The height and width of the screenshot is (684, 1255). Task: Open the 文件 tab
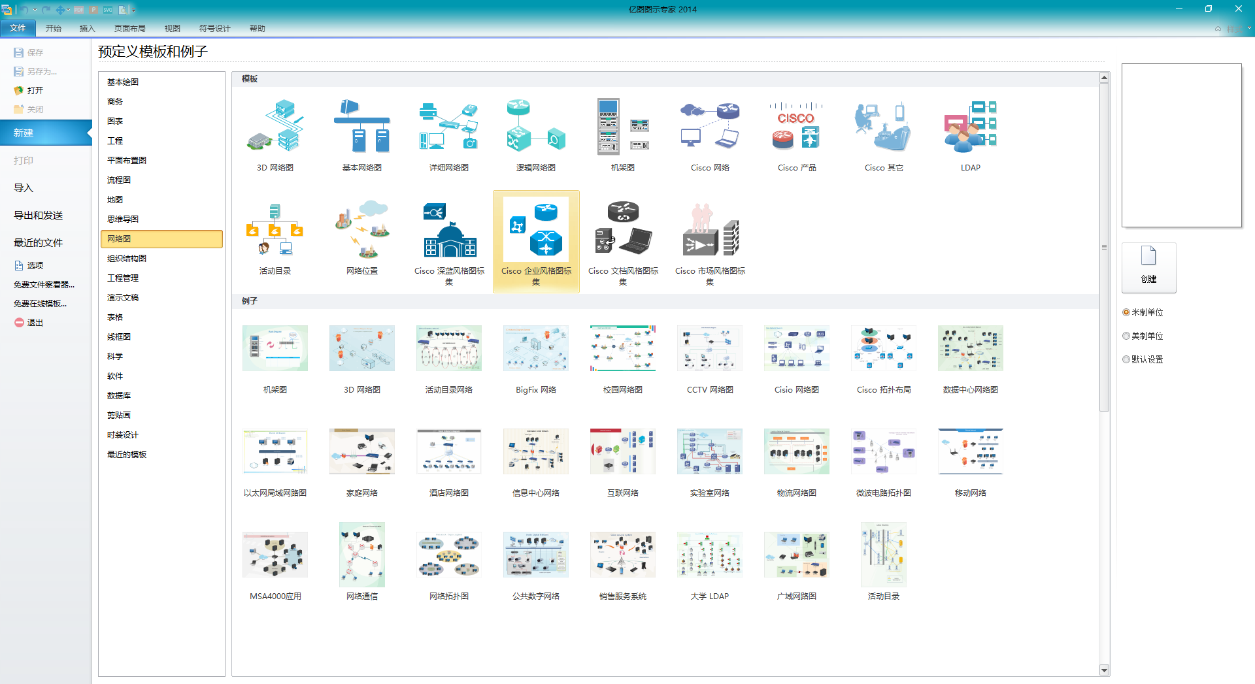pyautogui.click(x=18, y=28)
